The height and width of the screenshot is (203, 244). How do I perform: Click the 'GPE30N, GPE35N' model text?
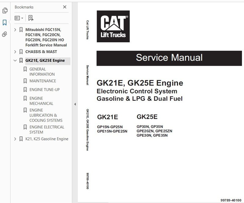click(152, 135)
